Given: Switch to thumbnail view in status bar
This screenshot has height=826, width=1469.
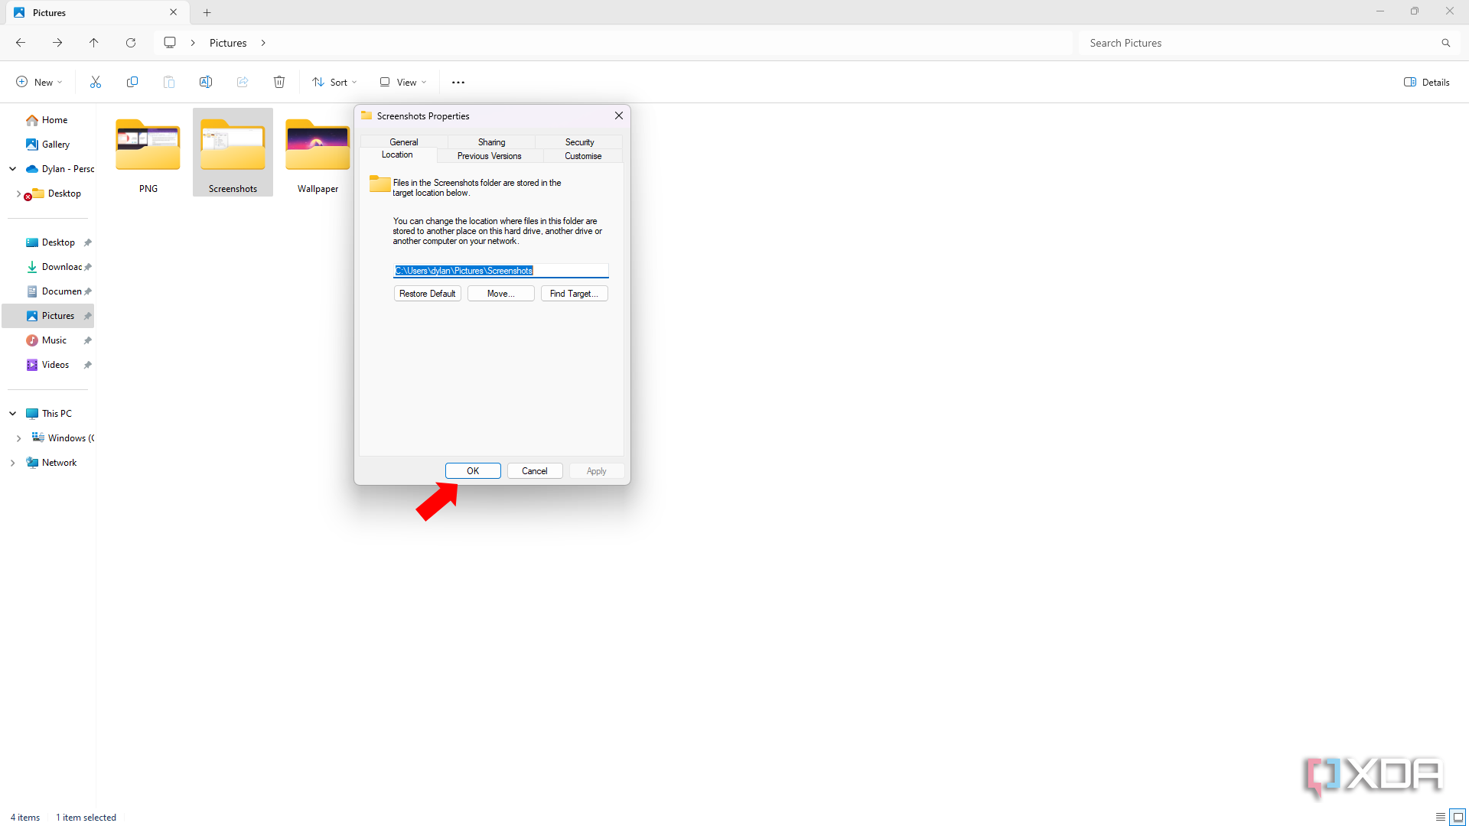Looking at the screenshot, I should pyautogui.click(x=1460, y=817).
